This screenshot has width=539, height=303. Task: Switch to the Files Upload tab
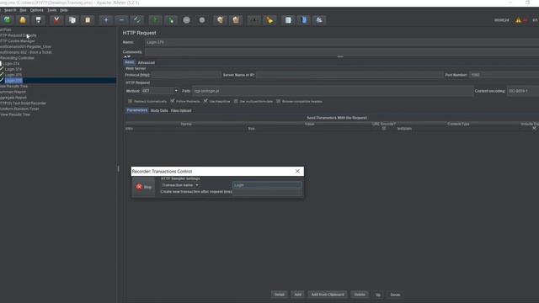pyautogui.click(x=181, y=110)
